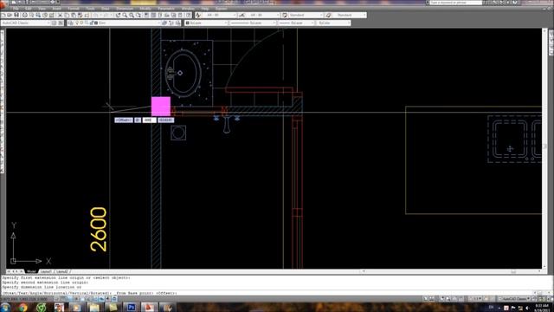Click the Save icon in the Standard toolbar
Screen dimensions: 554x312
[x=16, y=16]
